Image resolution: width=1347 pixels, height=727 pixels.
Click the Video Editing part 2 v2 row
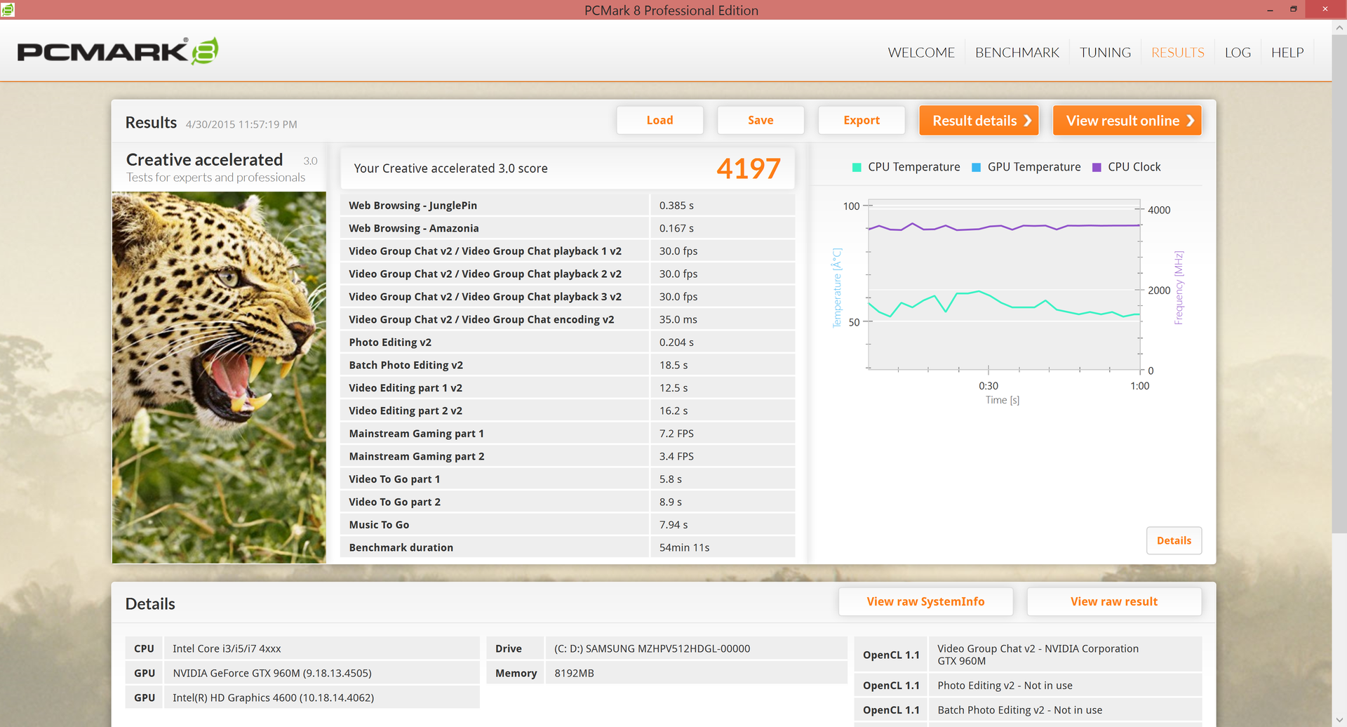pos(568,411)
